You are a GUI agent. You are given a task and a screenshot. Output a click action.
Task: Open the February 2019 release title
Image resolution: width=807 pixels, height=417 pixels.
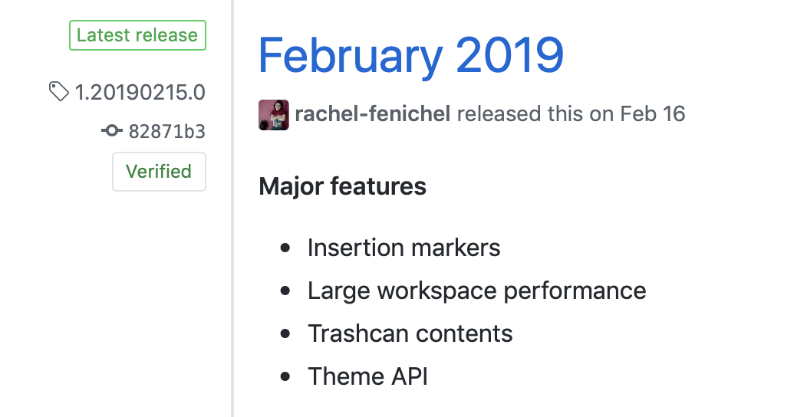point(411,54)
